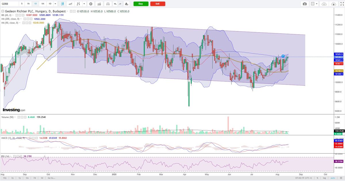Open RSI (14) settings icon

[18, 156]
